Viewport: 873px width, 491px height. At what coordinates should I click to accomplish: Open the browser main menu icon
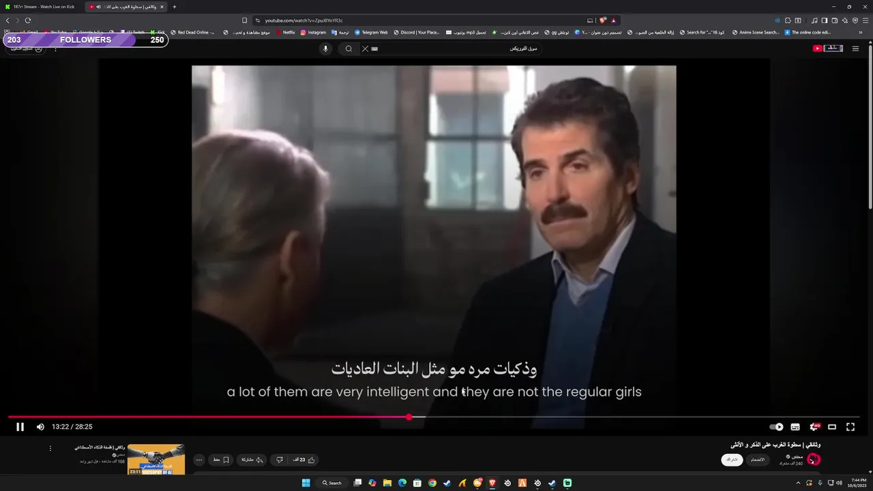click(x=865, y=20)
